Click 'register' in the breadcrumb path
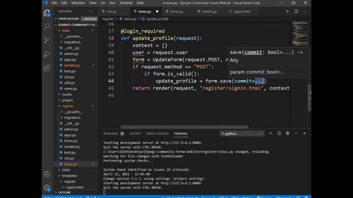Screen dimensions: 353x198 (108, 19)
